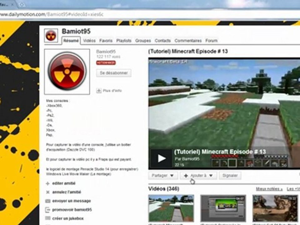Click the envoyer un message link
300x225 pixels.
71,201
